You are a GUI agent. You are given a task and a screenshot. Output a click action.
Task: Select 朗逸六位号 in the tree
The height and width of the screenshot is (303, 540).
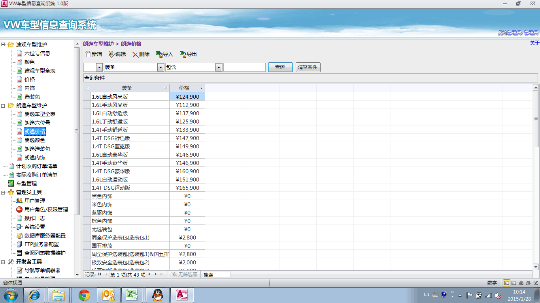[x=37, y=123]
